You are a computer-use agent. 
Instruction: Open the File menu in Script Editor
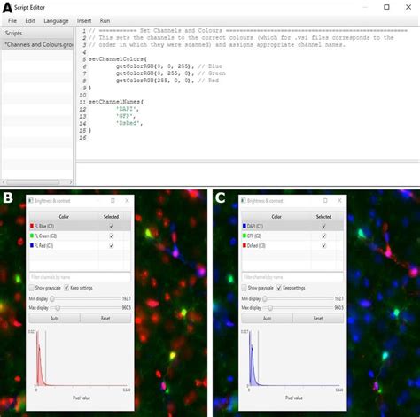pyautogui.click(x=12, y=20)
